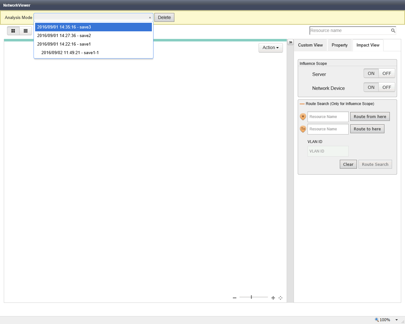Click the zoom in plus icon
This screenshot has height=324, width=405.
point(273,298)
